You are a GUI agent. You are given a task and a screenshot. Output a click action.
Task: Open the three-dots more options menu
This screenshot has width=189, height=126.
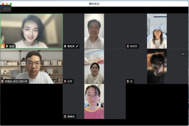coord(183,54)
